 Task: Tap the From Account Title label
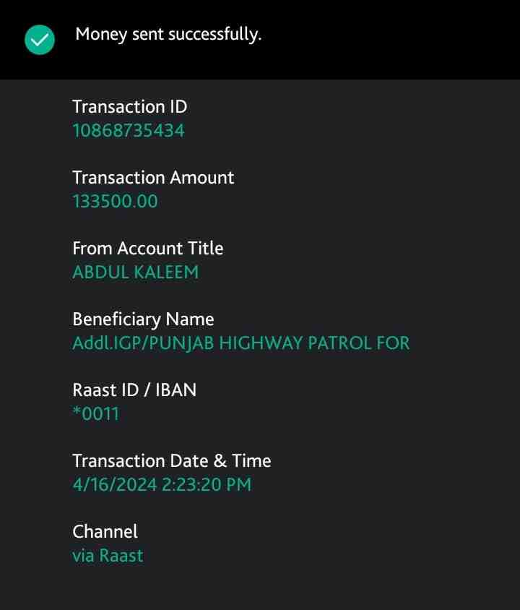point(147,249)
